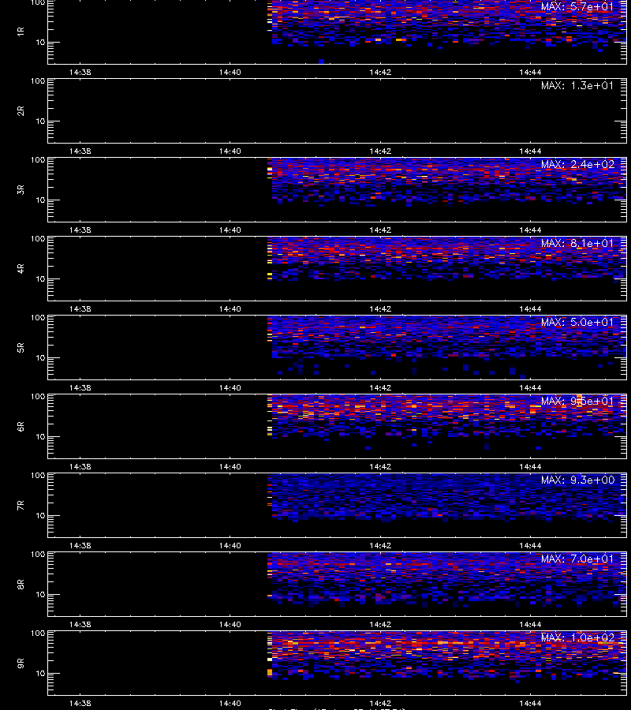Click the 14:42 tick label below 1R panel
The height and width of the screenshot is (710, 631).
coord(380,73)
